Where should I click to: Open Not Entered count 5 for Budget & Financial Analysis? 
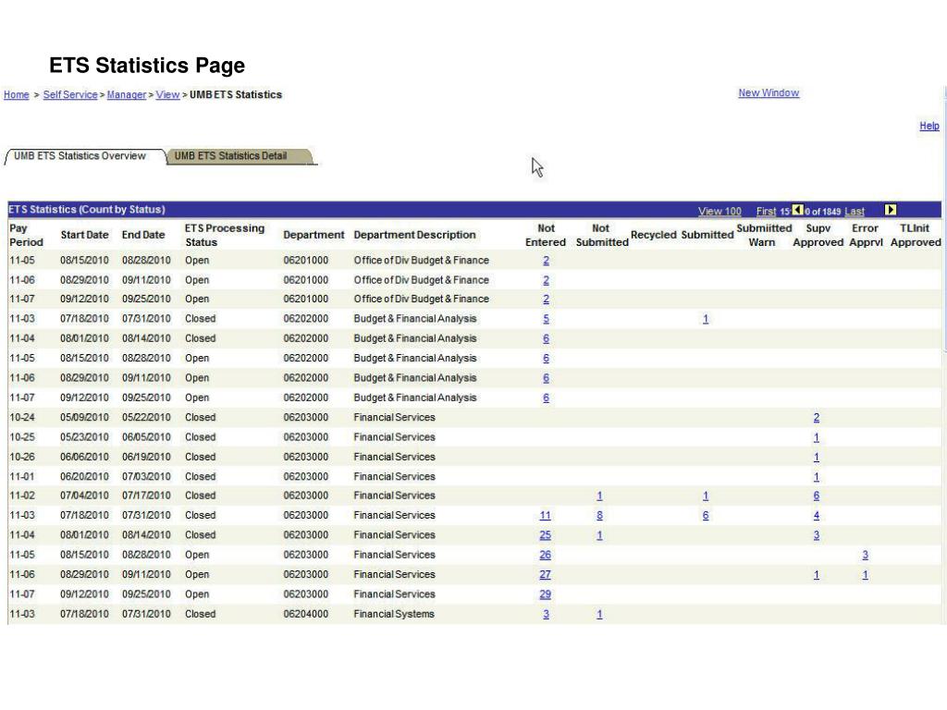546,319
